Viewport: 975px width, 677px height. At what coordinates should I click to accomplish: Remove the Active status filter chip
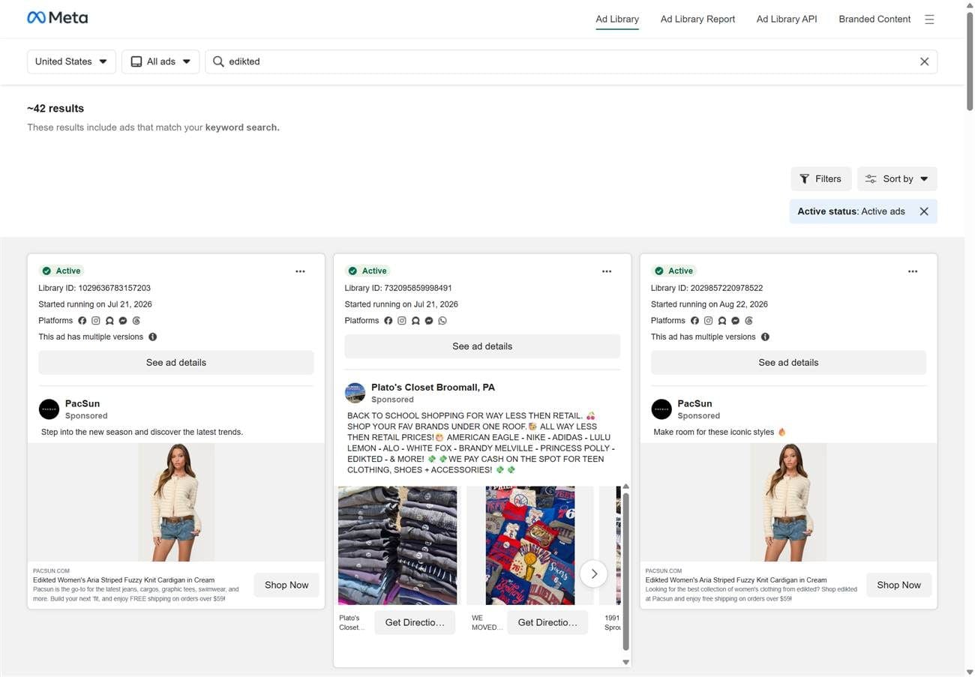coord(924,211)
